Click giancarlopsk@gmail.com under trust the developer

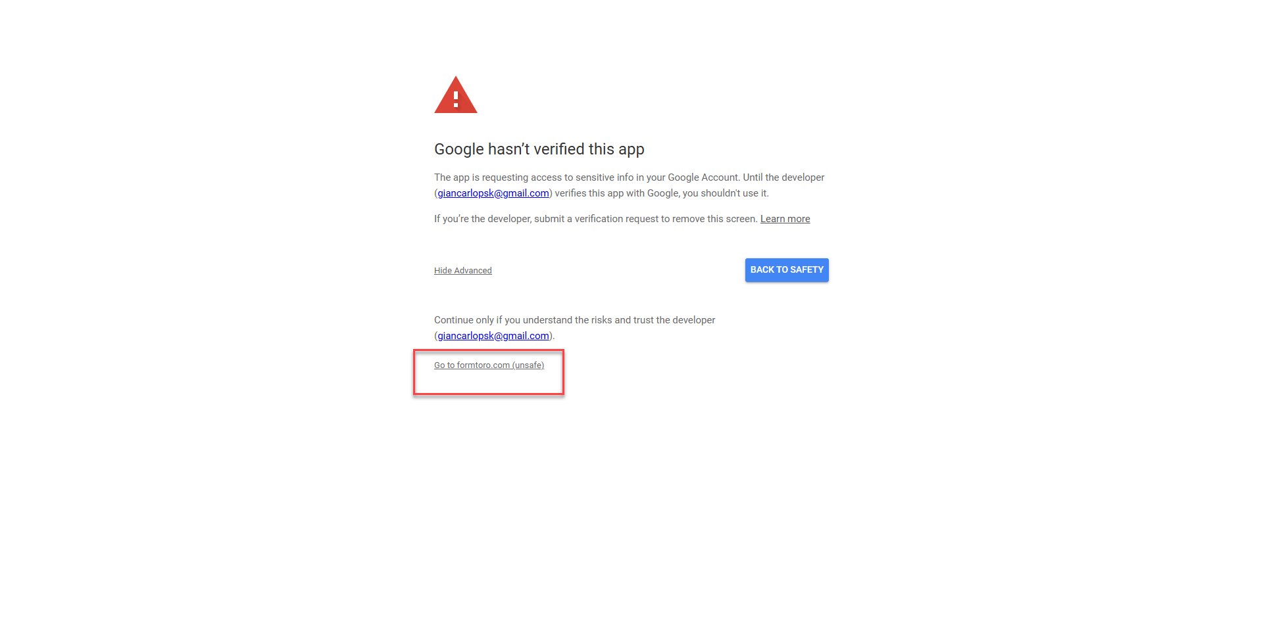[x=493, y=336]
